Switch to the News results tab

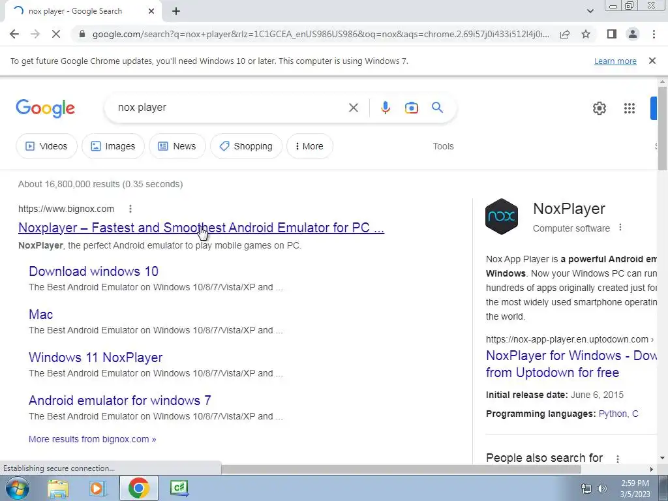pos(177,146)
